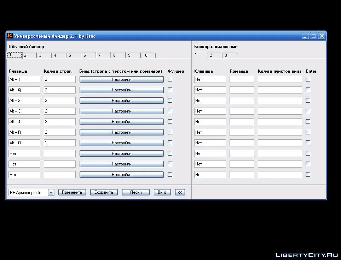
Task: Open tab 7 of Обычный биндер
Action: coord(104,55)
